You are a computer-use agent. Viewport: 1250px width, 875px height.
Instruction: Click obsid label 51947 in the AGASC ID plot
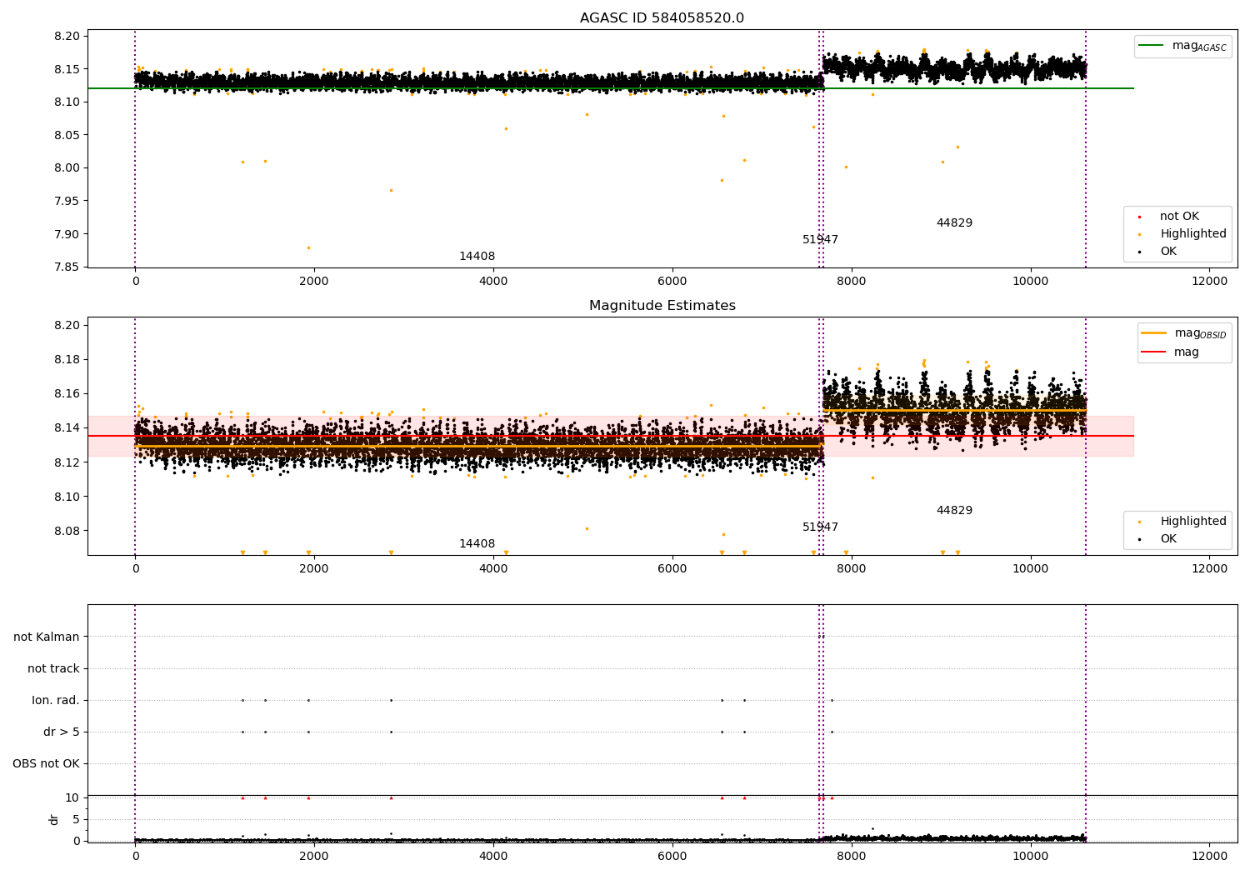click(x=820, y=240)
